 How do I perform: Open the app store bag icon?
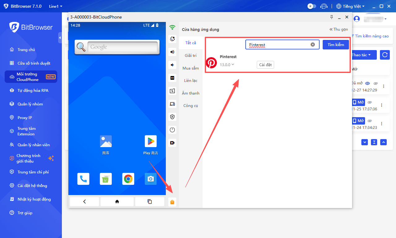point(172,202)
